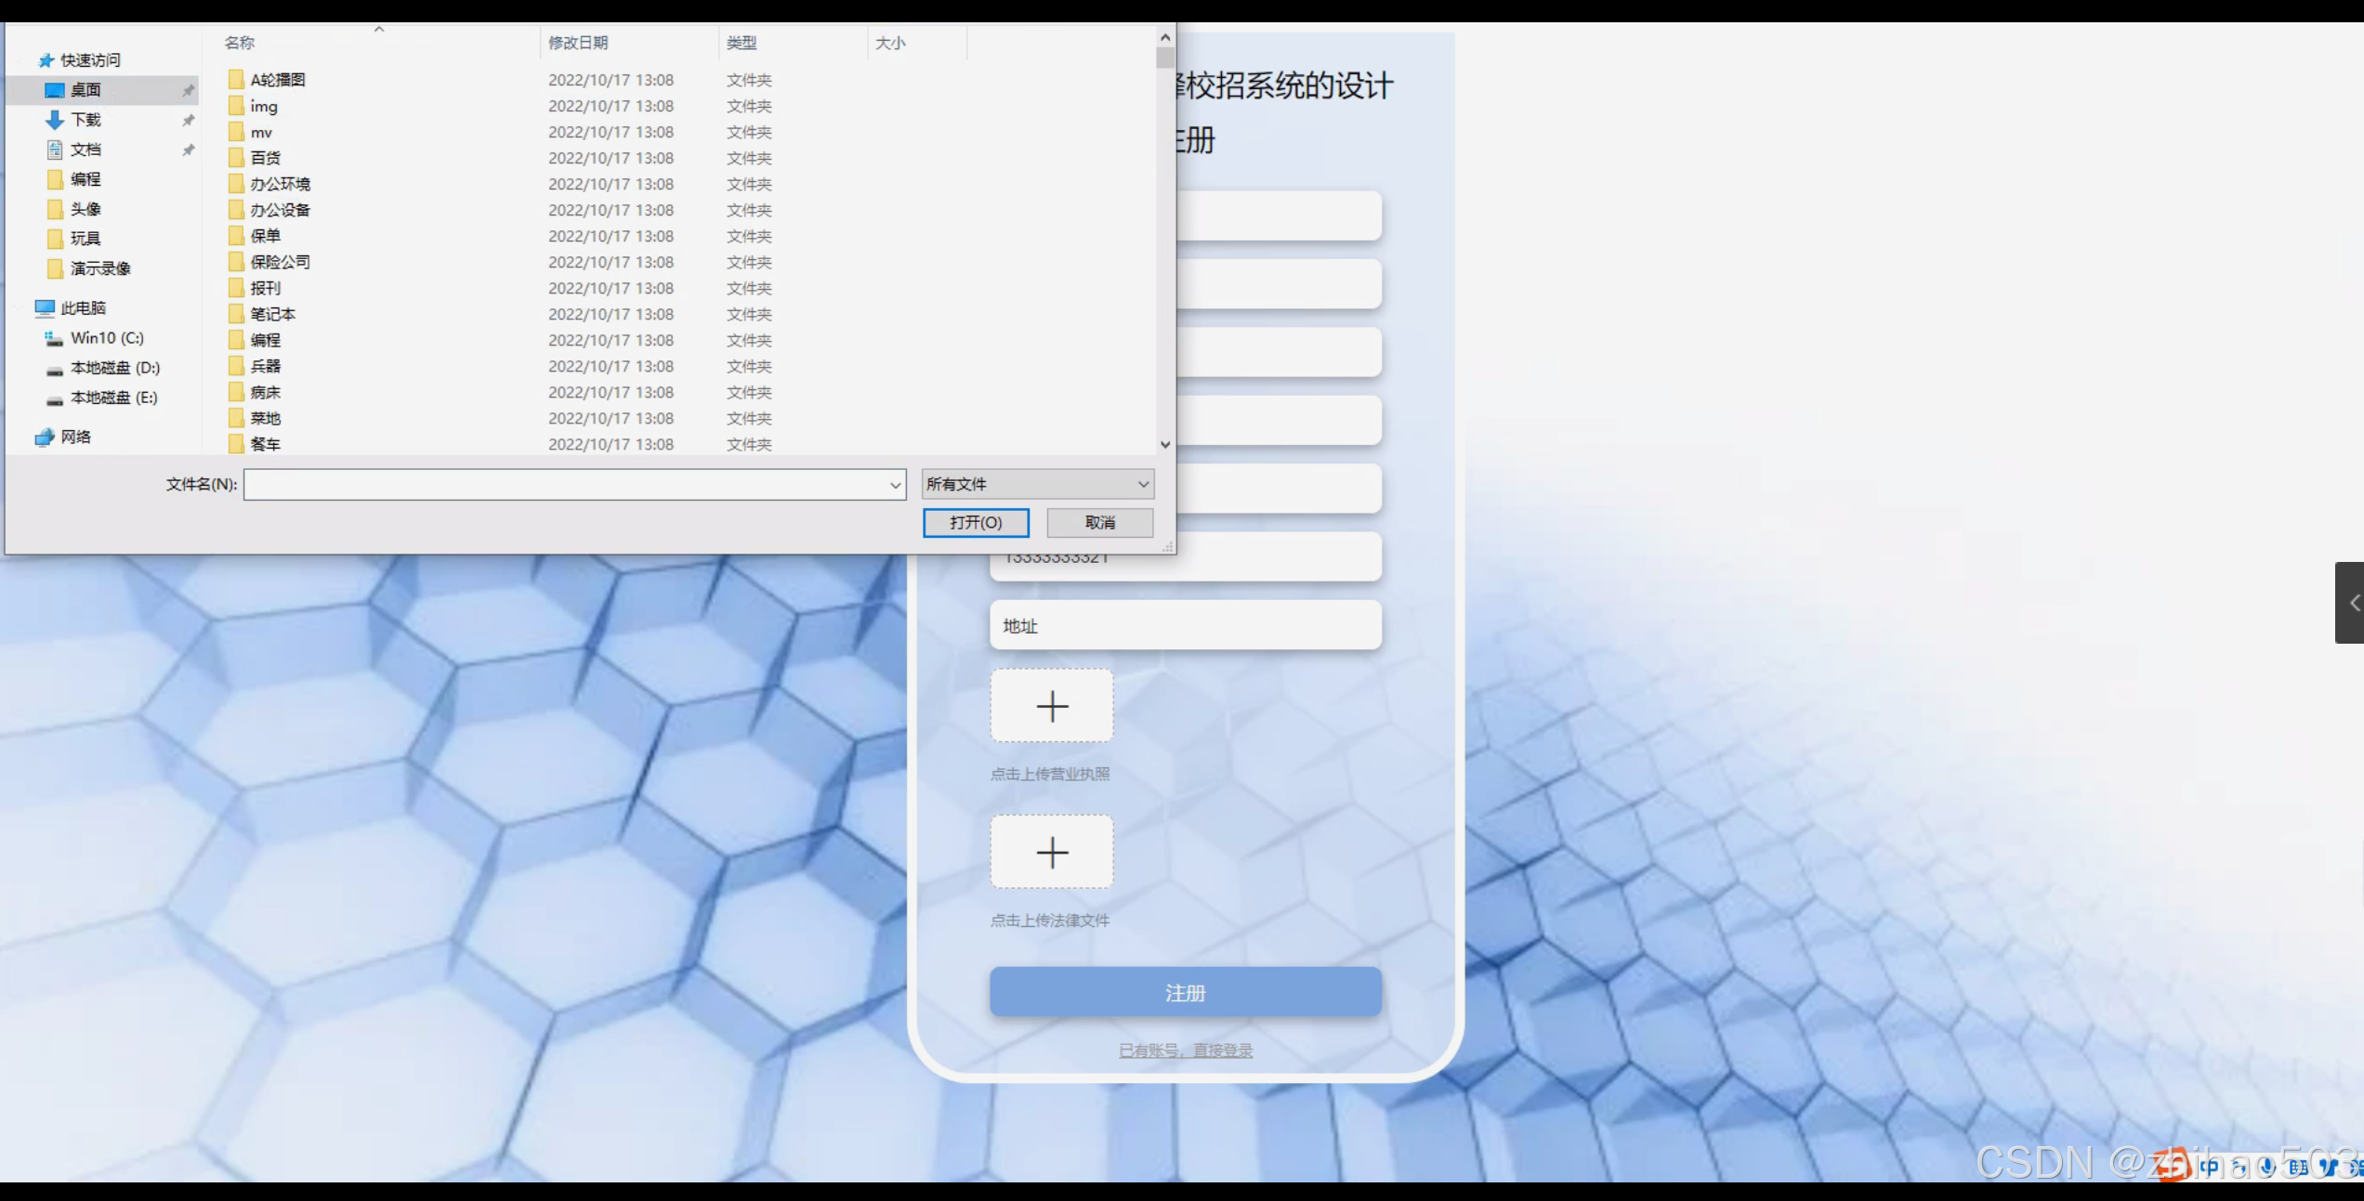Click the 打开(O) button
Screen dimensions: 2364x1201
[x=976, y=523]
